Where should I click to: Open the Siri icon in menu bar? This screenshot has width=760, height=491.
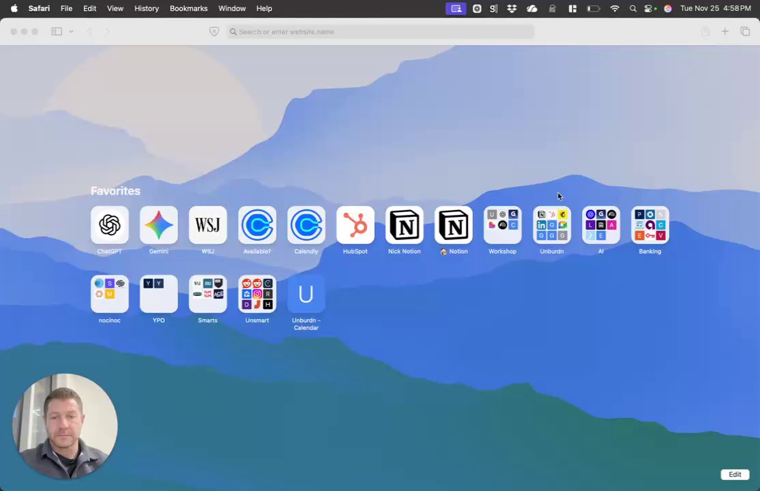668,8
